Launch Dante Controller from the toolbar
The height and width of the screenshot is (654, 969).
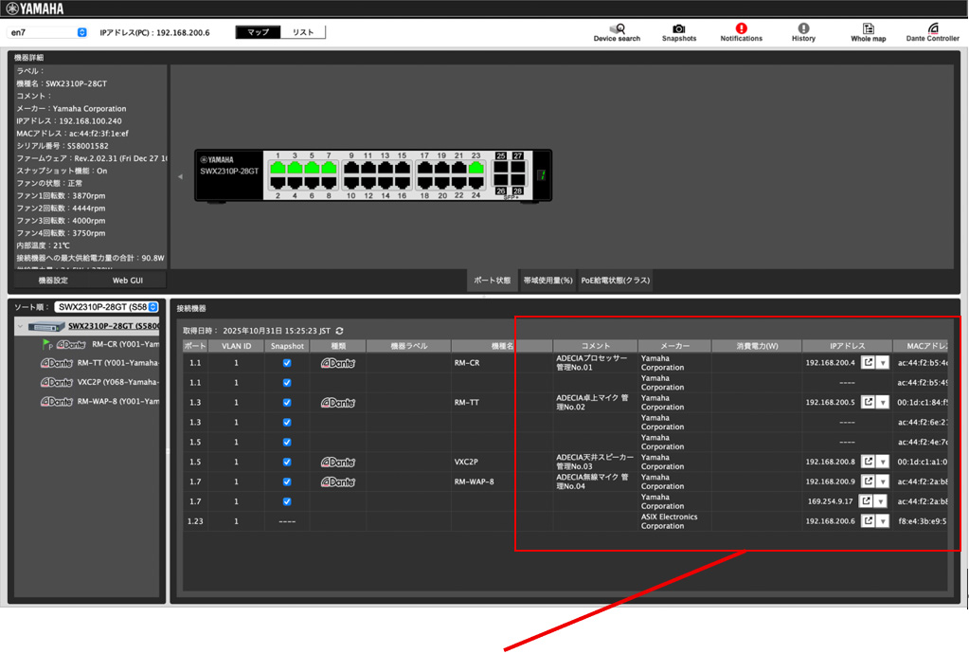932,32
